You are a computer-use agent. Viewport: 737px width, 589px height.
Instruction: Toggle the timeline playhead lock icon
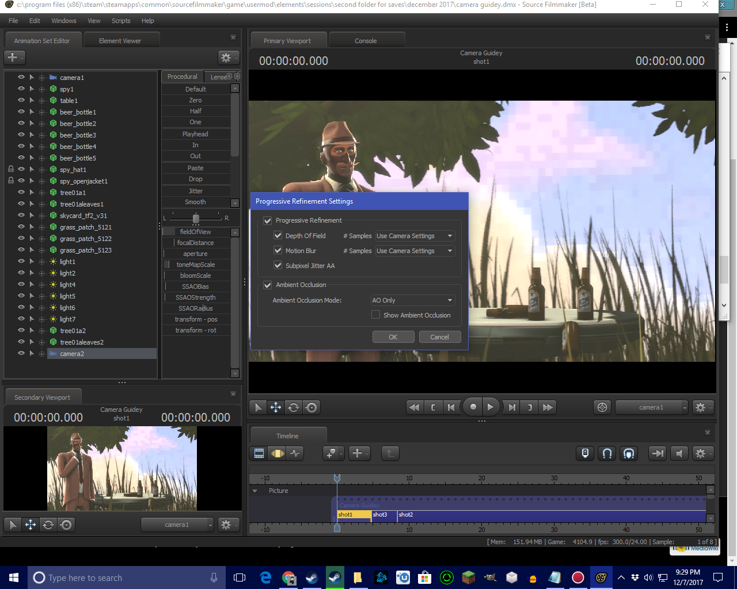585,453
